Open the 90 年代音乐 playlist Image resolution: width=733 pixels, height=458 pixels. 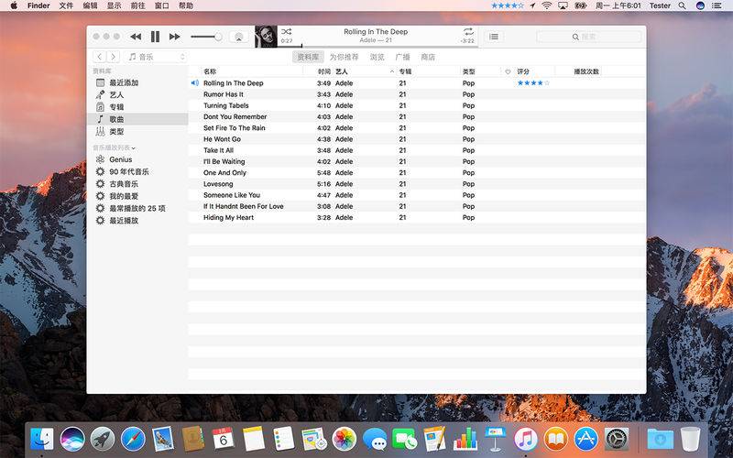(x=137, y=171)
